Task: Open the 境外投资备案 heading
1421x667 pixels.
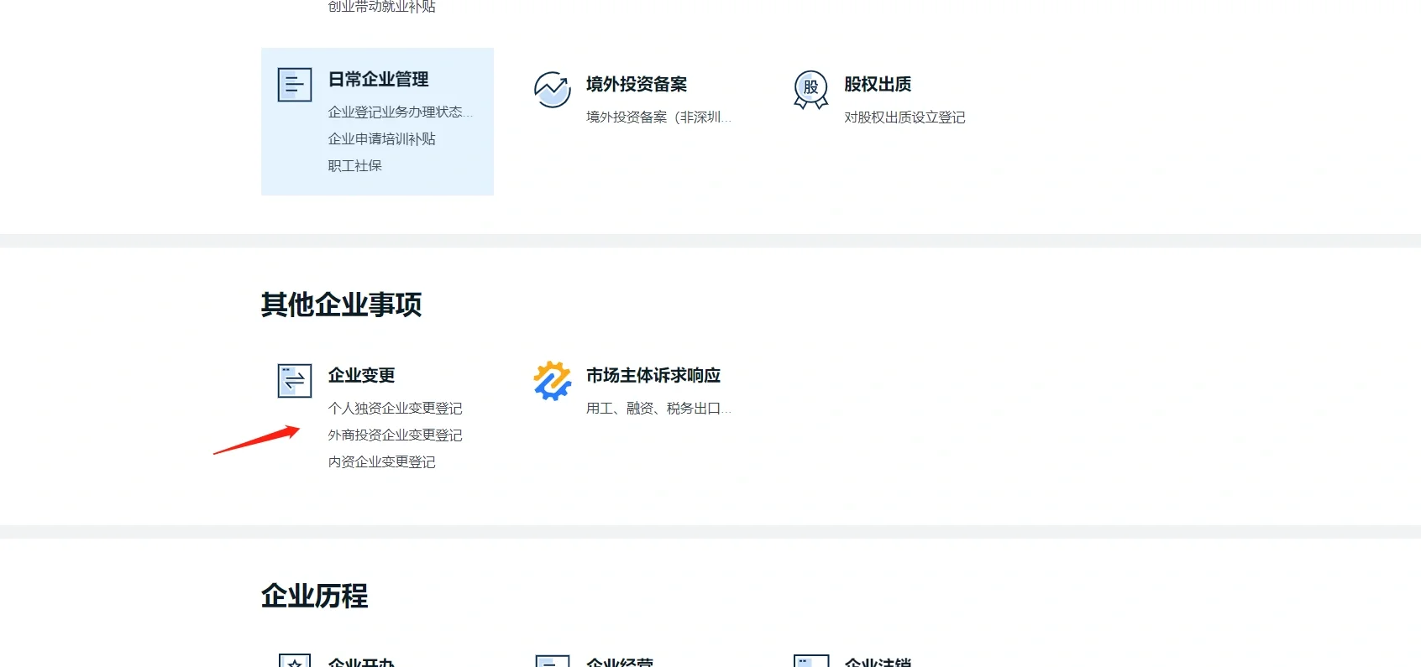Action: (636, 85)
